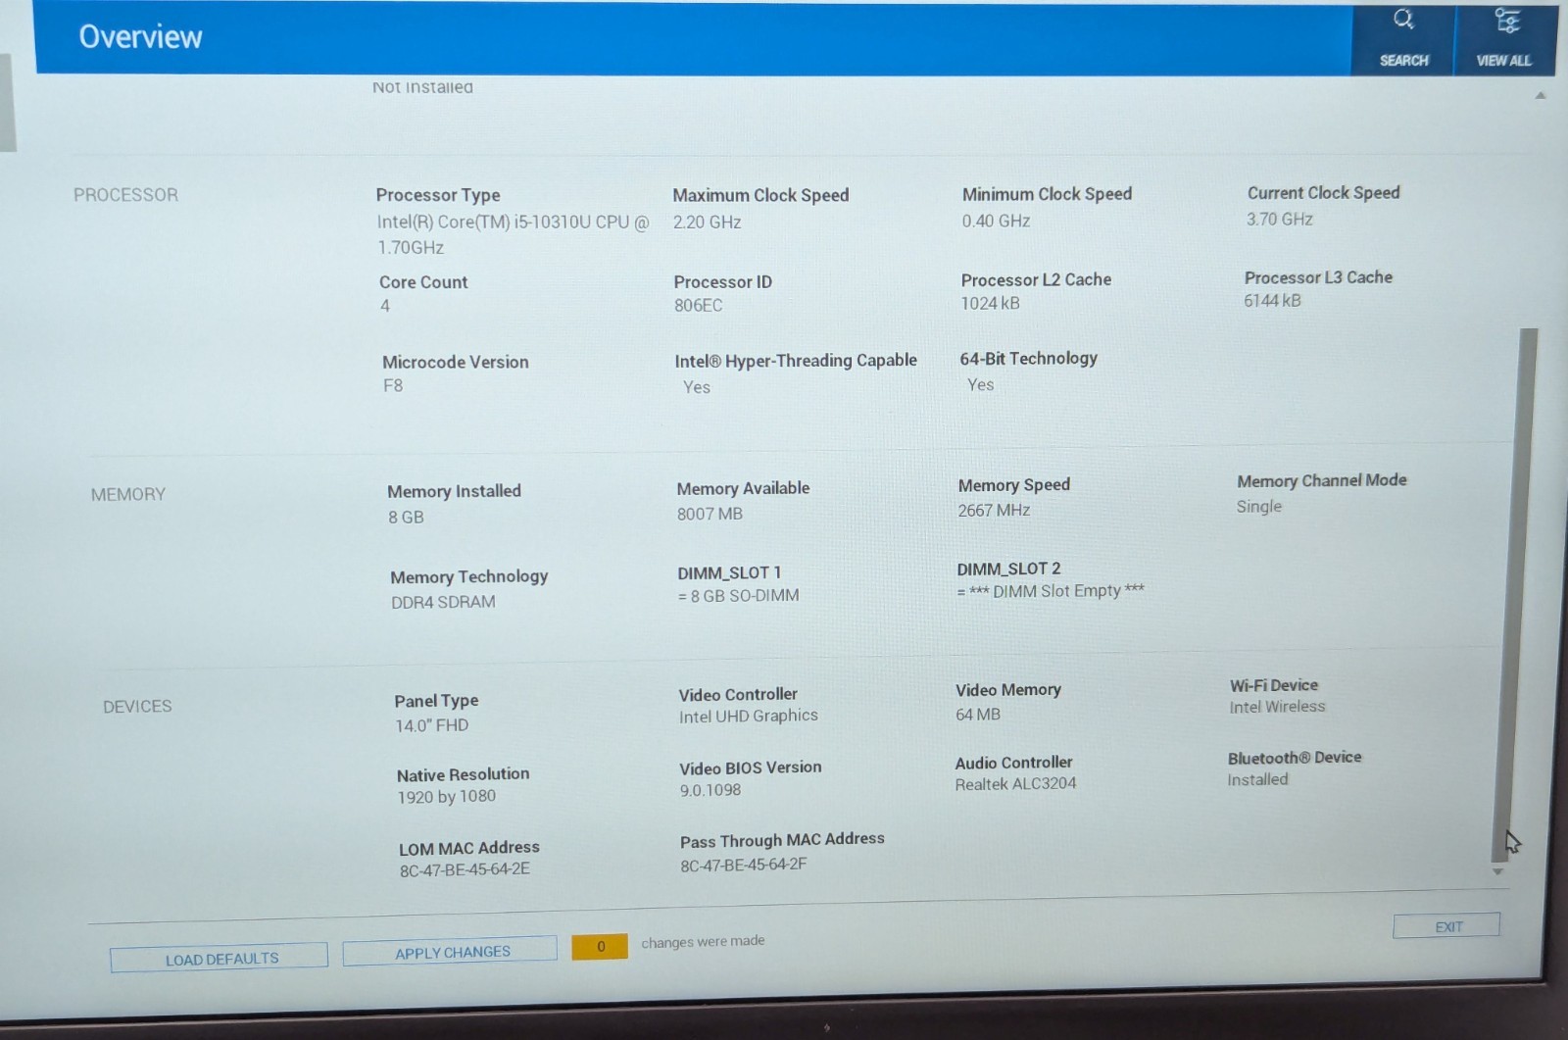Click the Processor ID value 806EC
1568x1040 pixels.
pyautogui.click(x=698, y=306)
